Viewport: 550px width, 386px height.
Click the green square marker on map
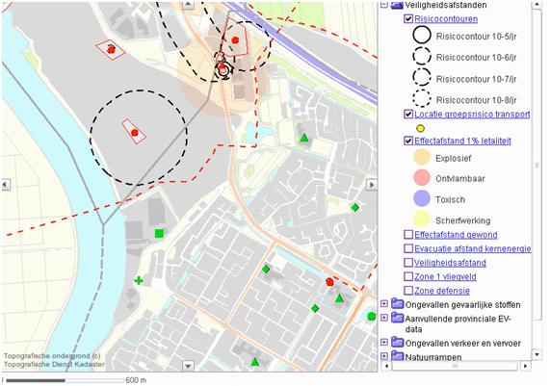click(x=159, y=233)
